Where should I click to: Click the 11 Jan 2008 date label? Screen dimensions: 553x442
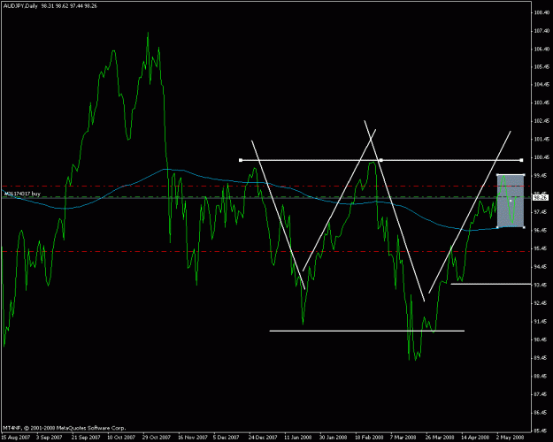pyautogui.click(x=297, y=438)
